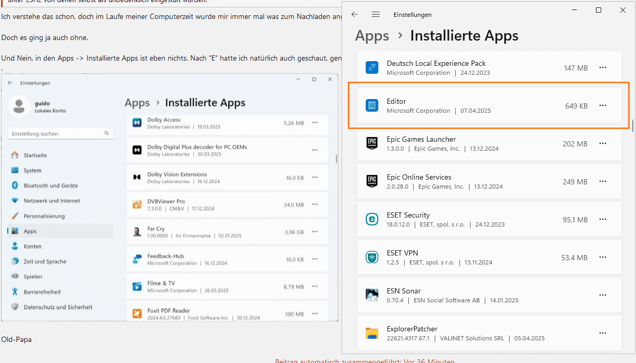Viewport: 636px width, 363px height.
Task: Click the ESET VPN icon
Action: click(373, 257)
